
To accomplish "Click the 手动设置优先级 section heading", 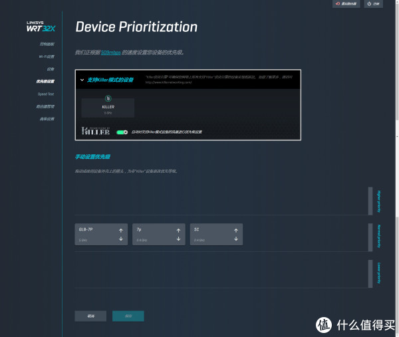I will click(x=92, y=157).
